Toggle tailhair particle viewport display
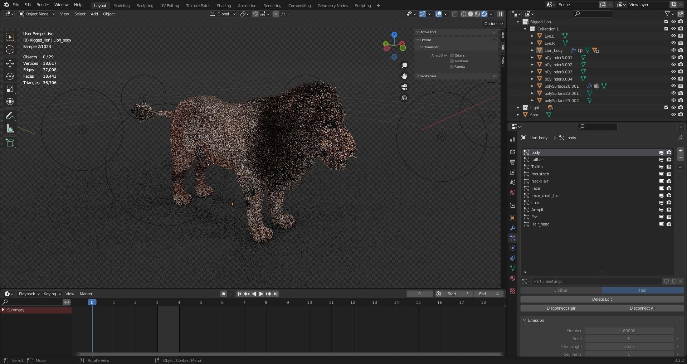 pyautogui.click(x=662, y=160)
